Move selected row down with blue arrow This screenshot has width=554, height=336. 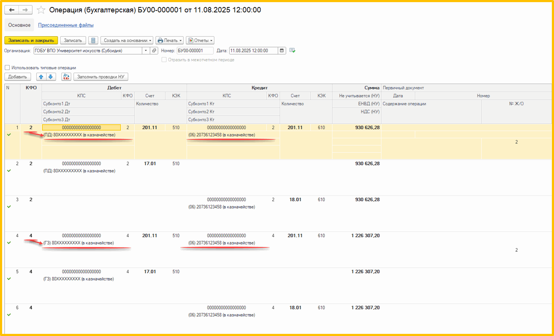[x=51, y=77]
